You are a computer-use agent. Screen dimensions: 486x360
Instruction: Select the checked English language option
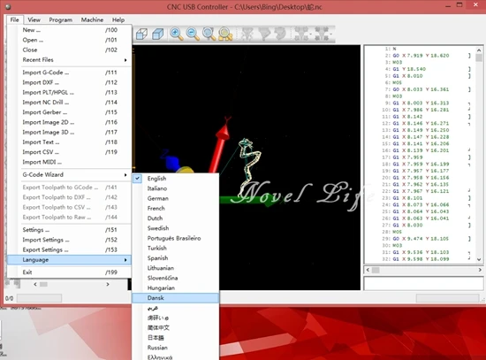[x=176, y=179]
